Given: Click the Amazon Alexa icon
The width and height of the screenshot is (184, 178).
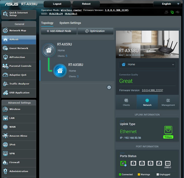Looking at the screenshot, I should 5,136.
